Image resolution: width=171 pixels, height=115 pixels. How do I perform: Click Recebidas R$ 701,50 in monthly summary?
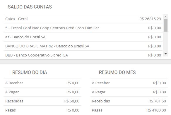[x=129, y=101]
